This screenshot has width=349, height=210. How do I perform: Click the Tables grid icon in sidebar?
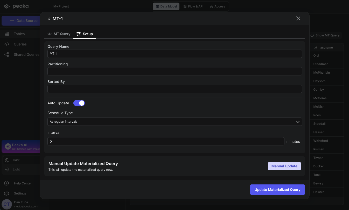[7, 34]
